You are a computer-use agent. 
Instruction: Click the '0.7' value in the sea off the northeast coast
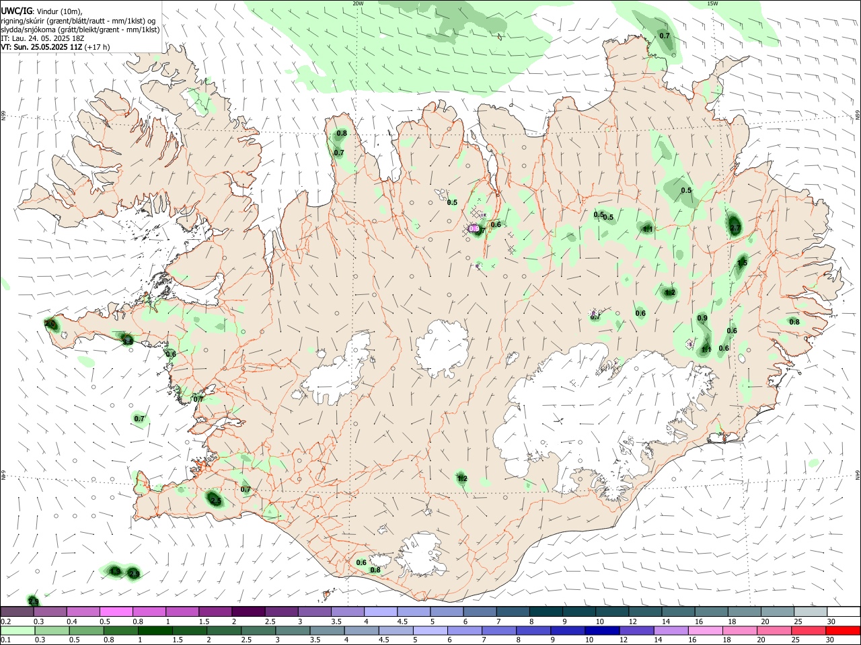(665, 36)
